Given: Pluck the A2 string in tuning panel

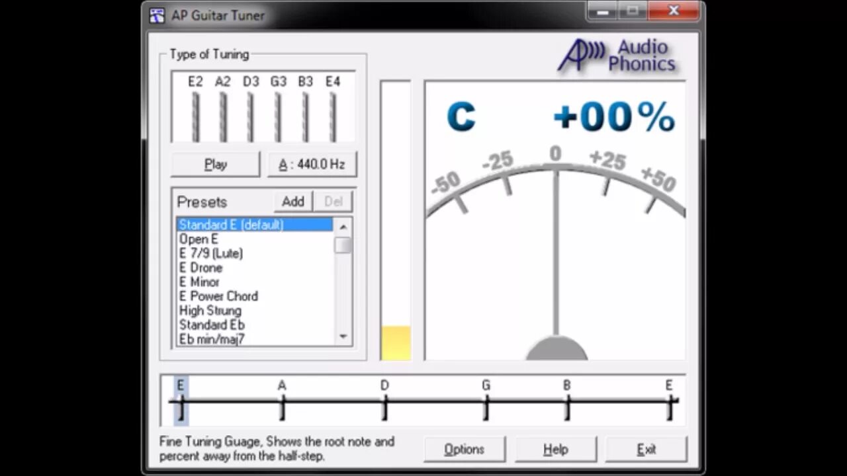Looking at the screenshot, I should (x=223, y=116).
